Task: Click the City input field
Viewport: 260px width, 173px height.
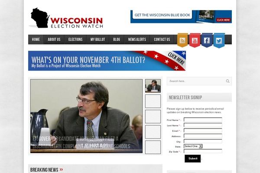Action: (x=203, y=141)
